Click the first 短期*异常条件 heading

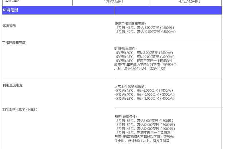coord(126,49)
